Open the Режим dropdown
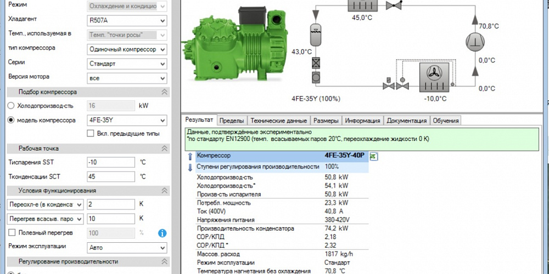Screen dimensions: 549x274 (x=127, y=6)
